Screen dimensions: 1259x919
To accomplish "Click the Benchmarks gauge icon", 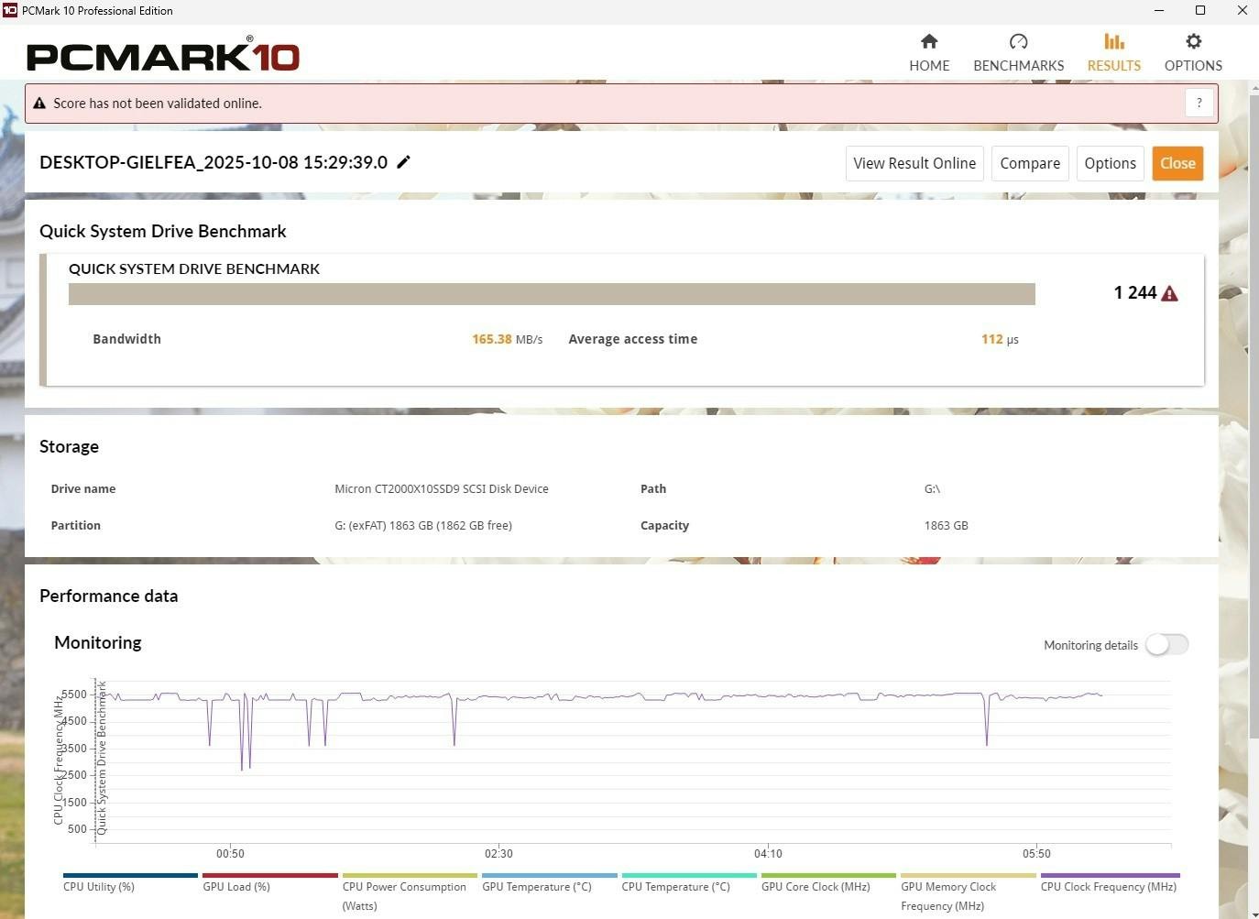I will (x=1019, y=41).
